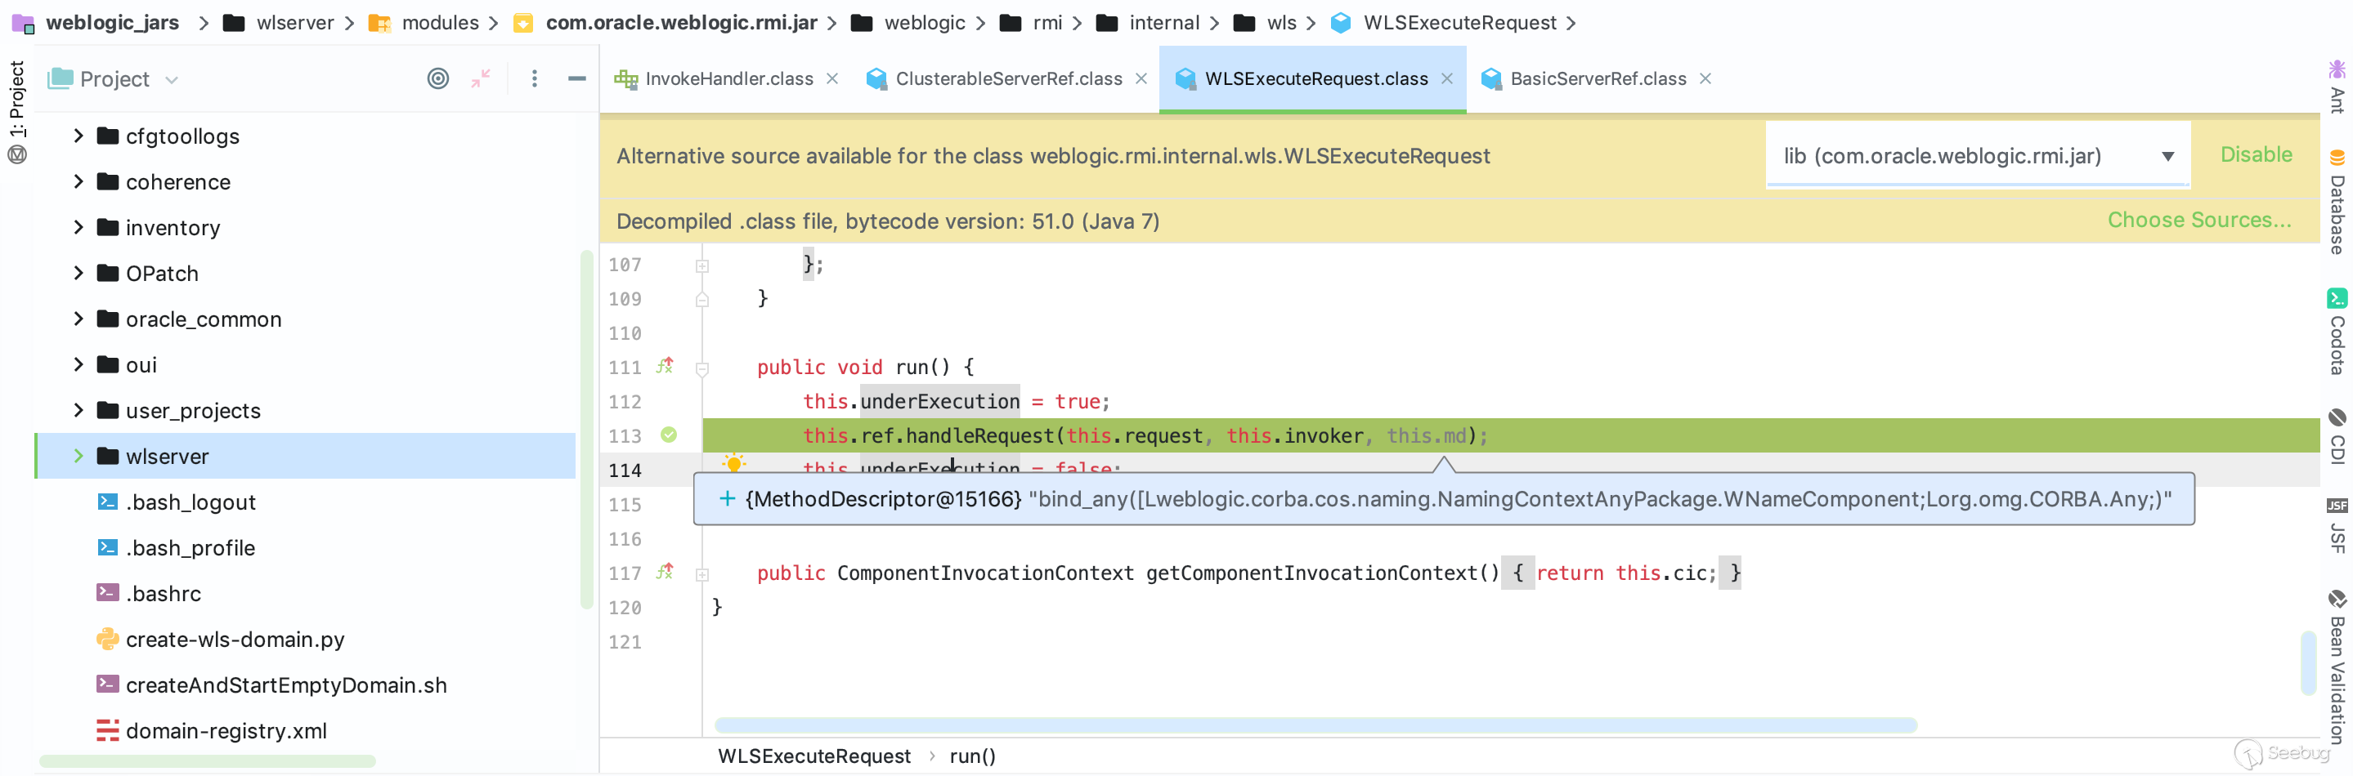Expand the MethodDescriptor value with plus sign
This screenshot has width=2353, height=776.
(x=727, y=498)
